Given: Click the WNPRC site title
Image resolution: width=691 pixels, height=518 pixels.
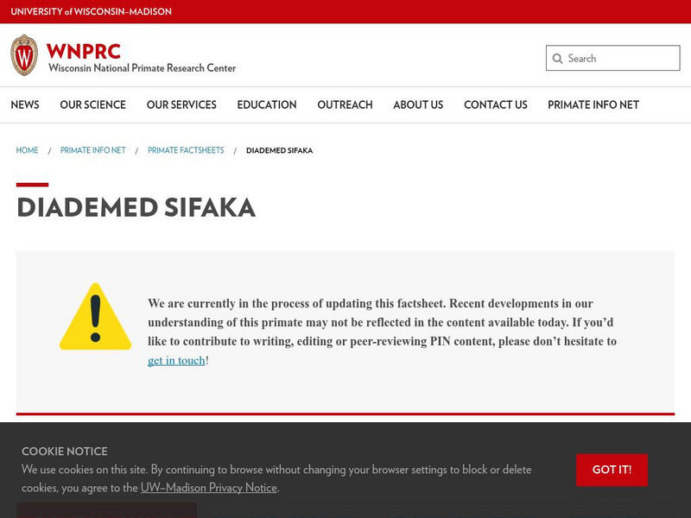Looking at the screenshot, I should click(83, 52).
